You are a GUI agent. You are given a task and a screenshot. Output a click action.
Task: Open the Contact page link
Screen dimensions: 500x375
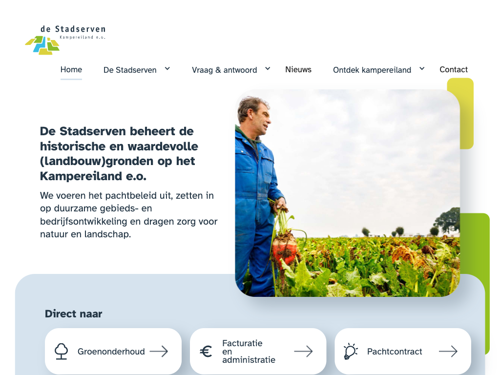[x=454, y=69]
